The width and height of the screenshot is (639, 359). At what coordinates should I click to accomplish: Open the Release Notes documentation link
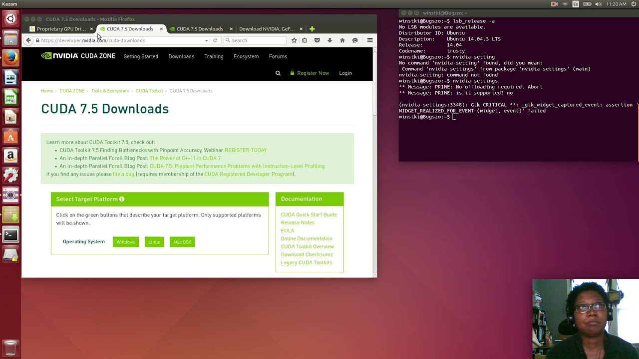298,223
